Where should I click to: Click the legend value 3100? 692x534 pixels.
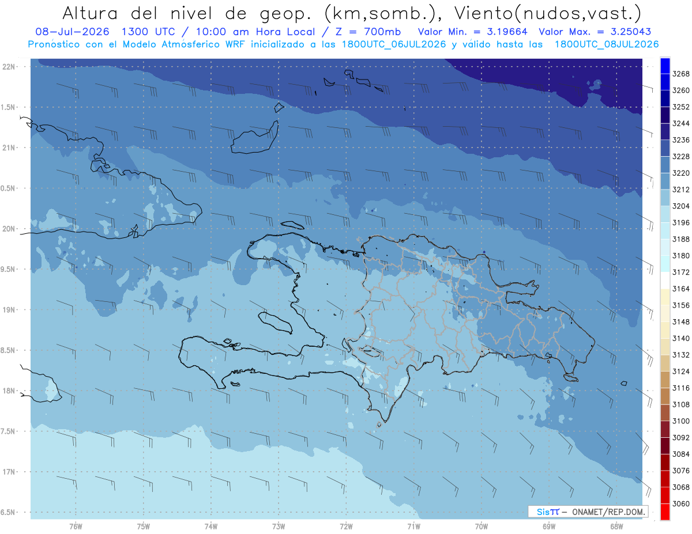tap(681, 421)
